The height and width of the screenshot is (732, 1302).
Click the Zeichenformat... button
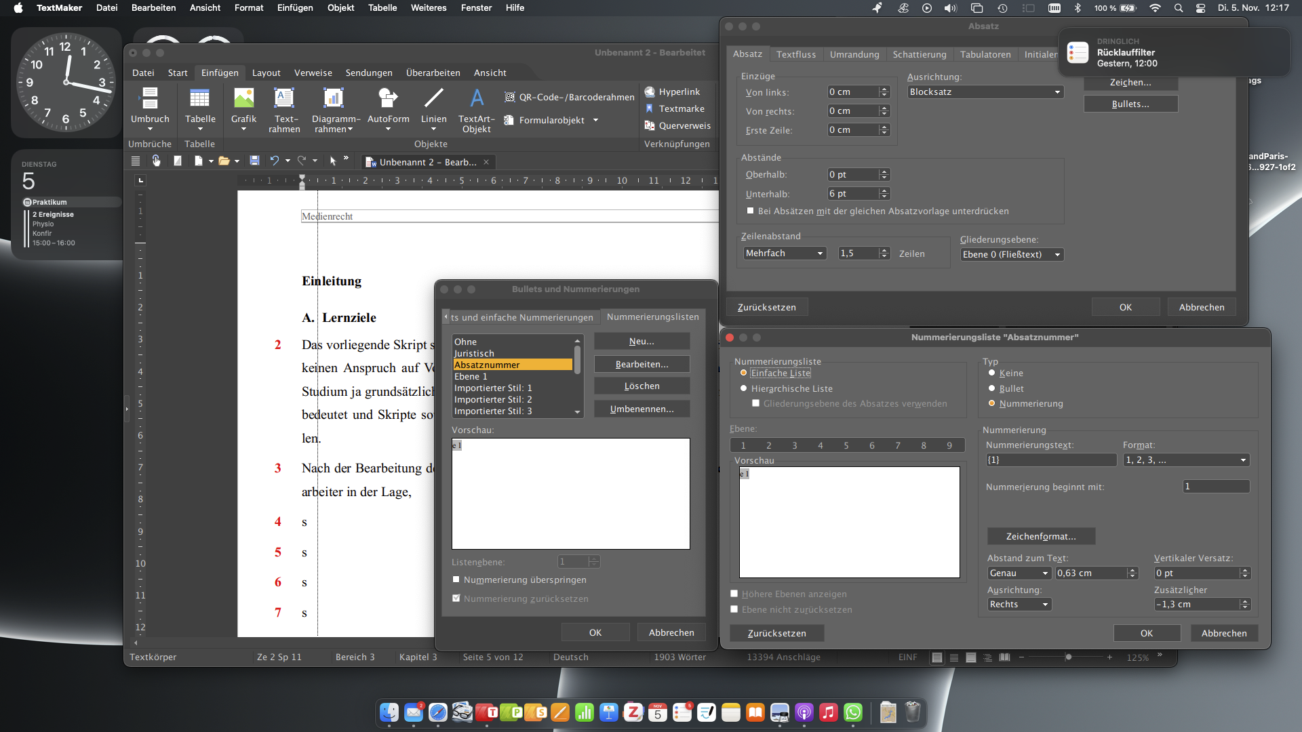tap(1041, 536)
